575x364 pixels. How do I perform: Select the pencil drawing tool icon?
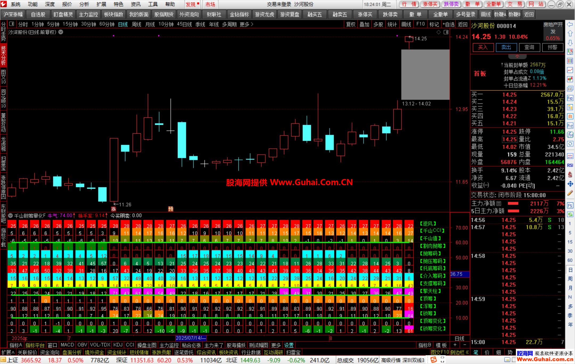pos(570,193)
